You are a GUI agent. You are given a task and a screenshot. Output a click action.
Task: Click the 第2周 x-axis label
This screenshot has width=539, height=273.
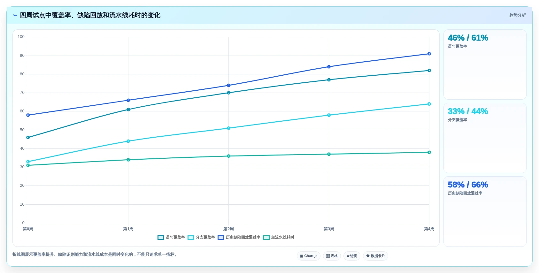tap(229, 229)
